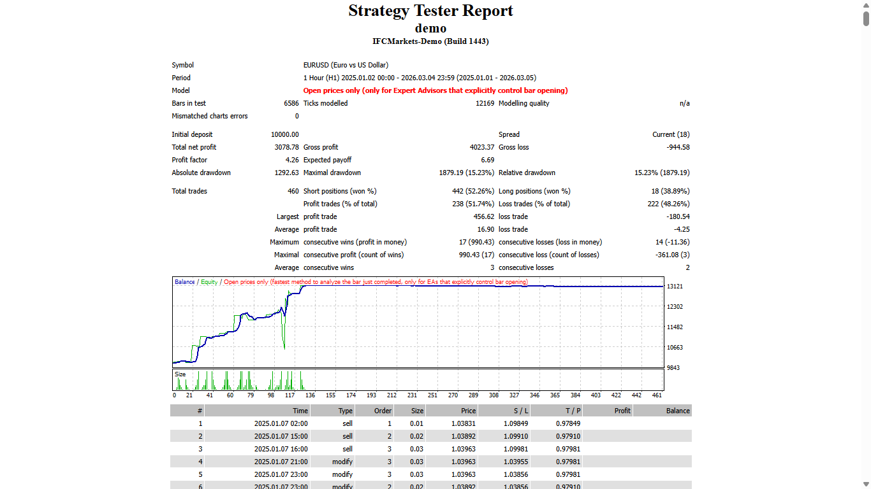The width and height of the screenshot is (871, 489).
Task: Click the 'Mismatched charts errors' label
Action: tap(210, 116)
